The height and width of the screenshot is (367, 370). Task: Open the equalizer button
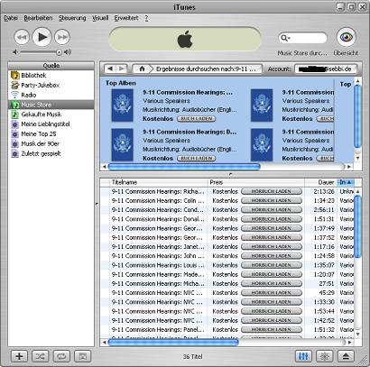coord(303,356)
